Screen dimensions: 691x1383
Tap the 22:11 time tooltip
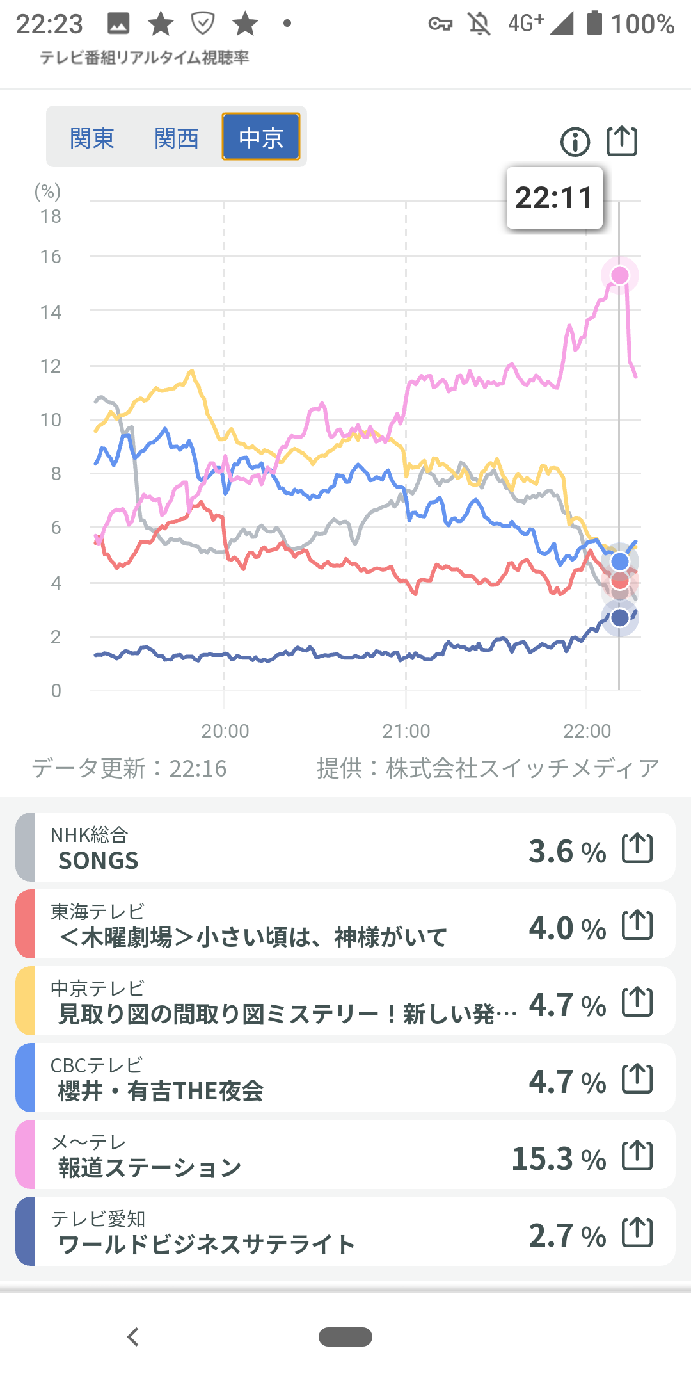coord(554,198)
